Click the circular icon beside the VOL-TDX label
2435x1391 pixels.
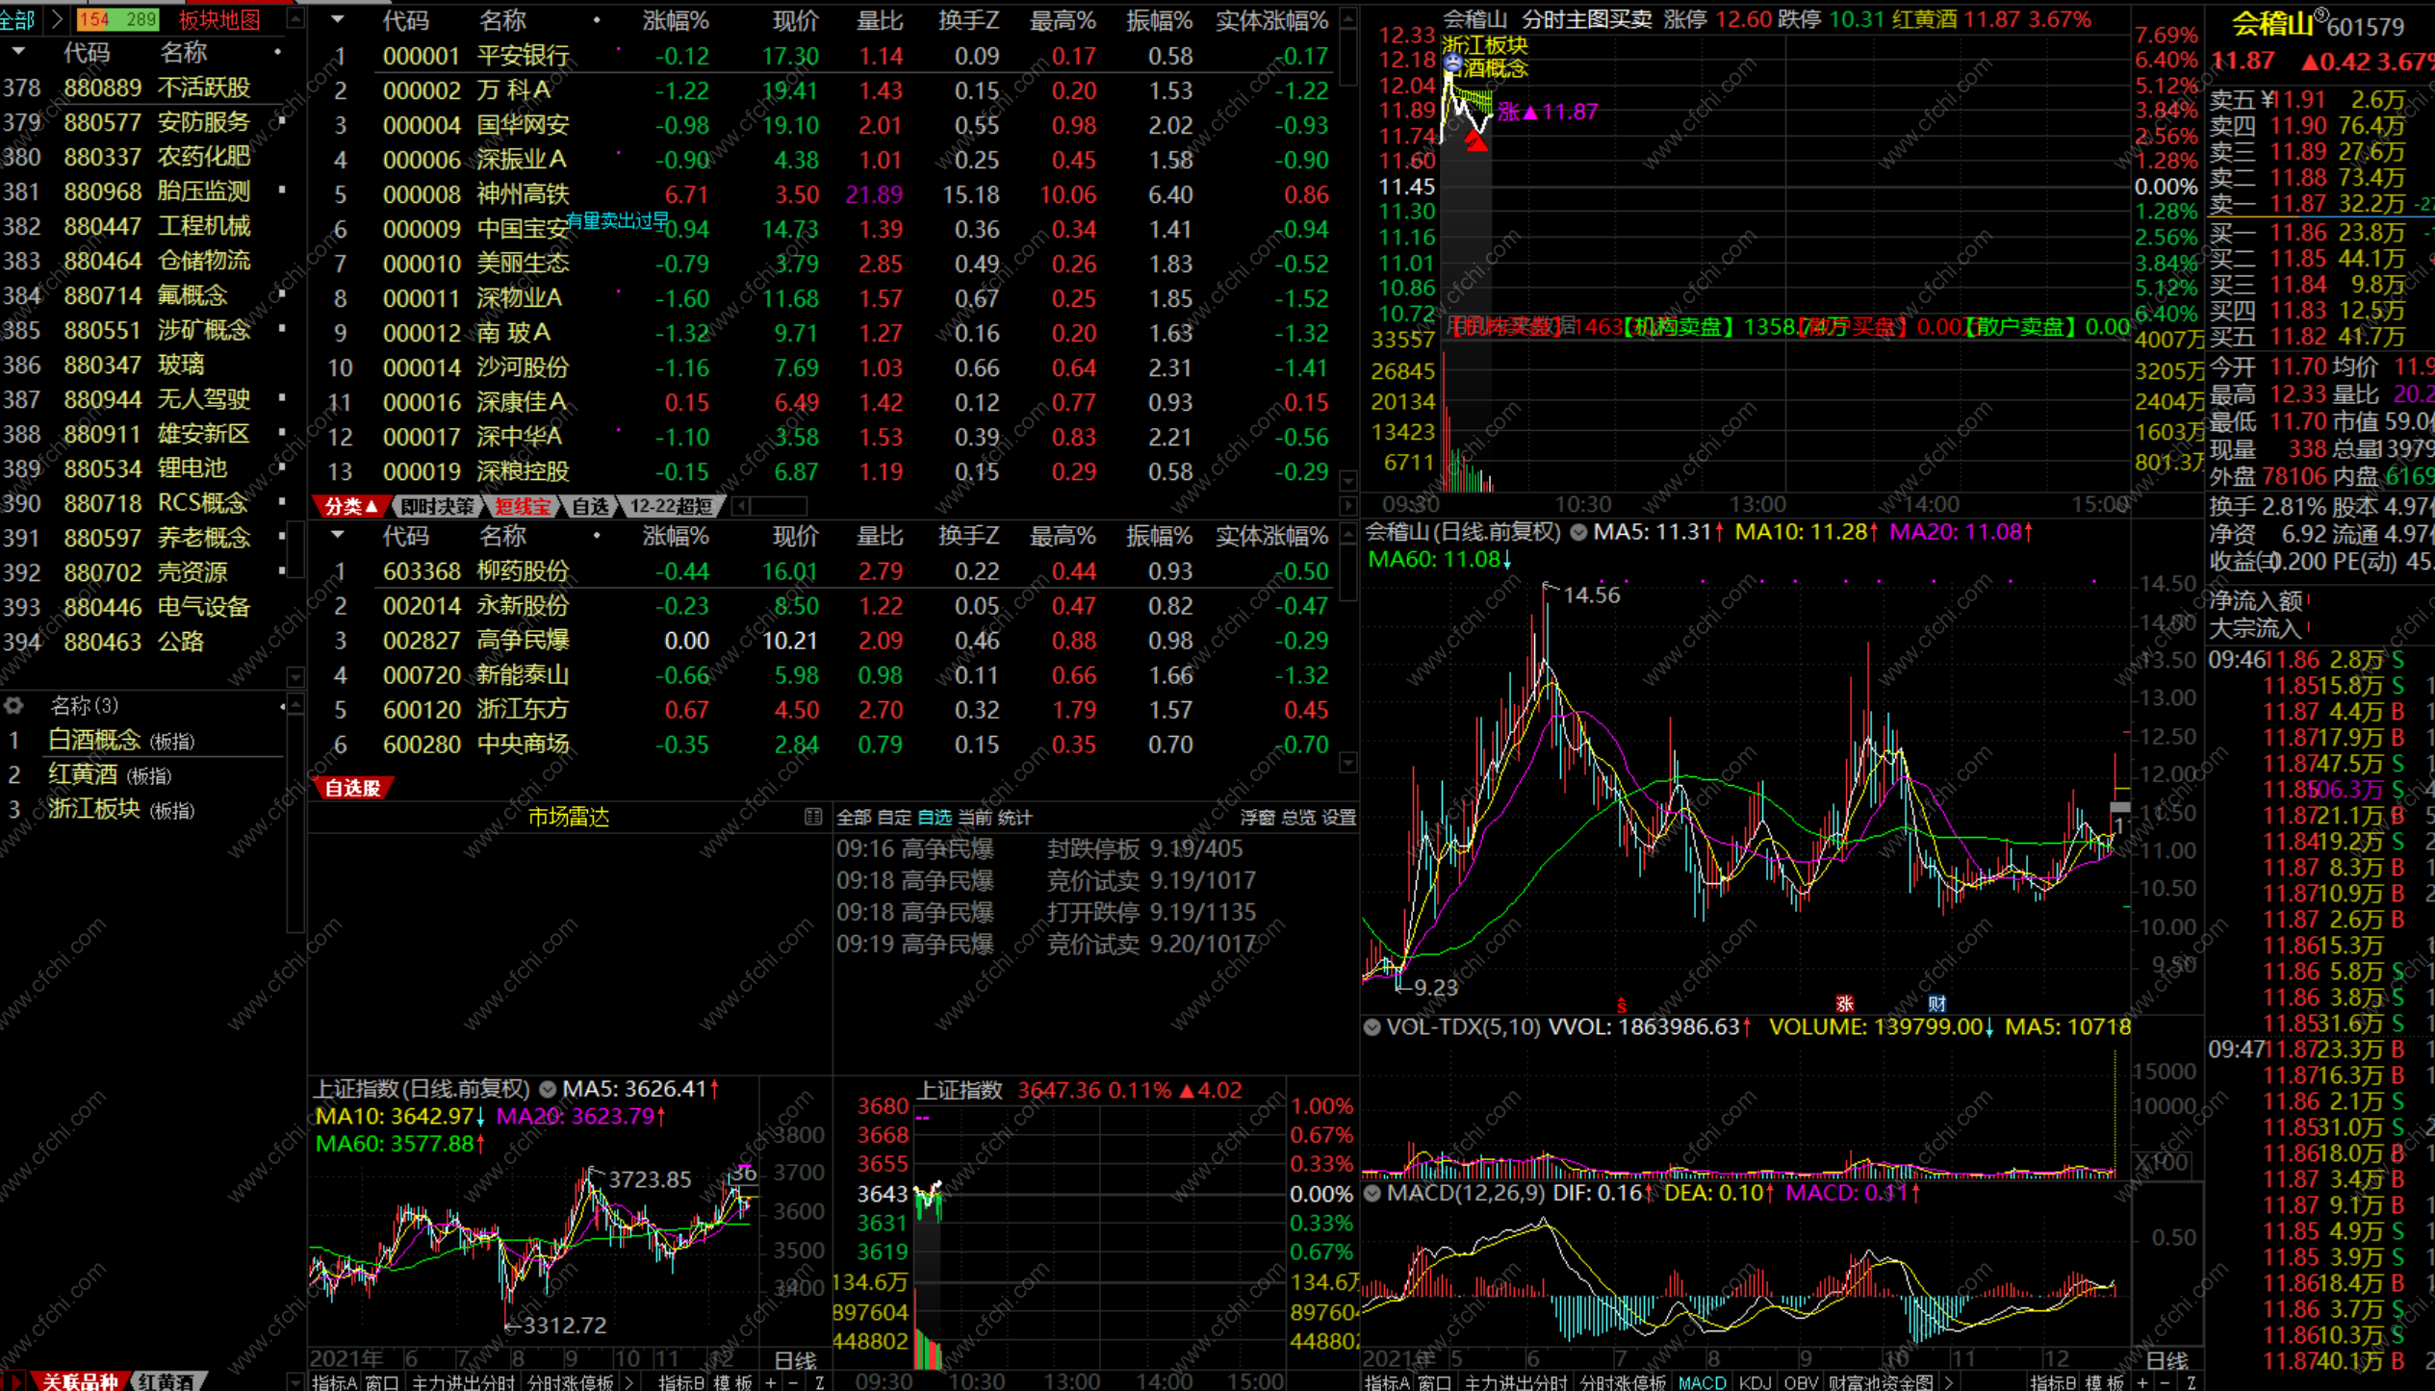(1372, 1027)
